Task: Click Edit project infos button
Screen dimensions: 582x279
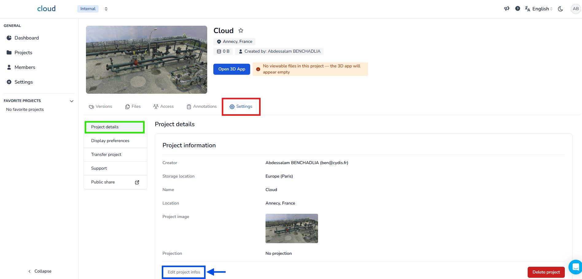Action: (184, 272)
